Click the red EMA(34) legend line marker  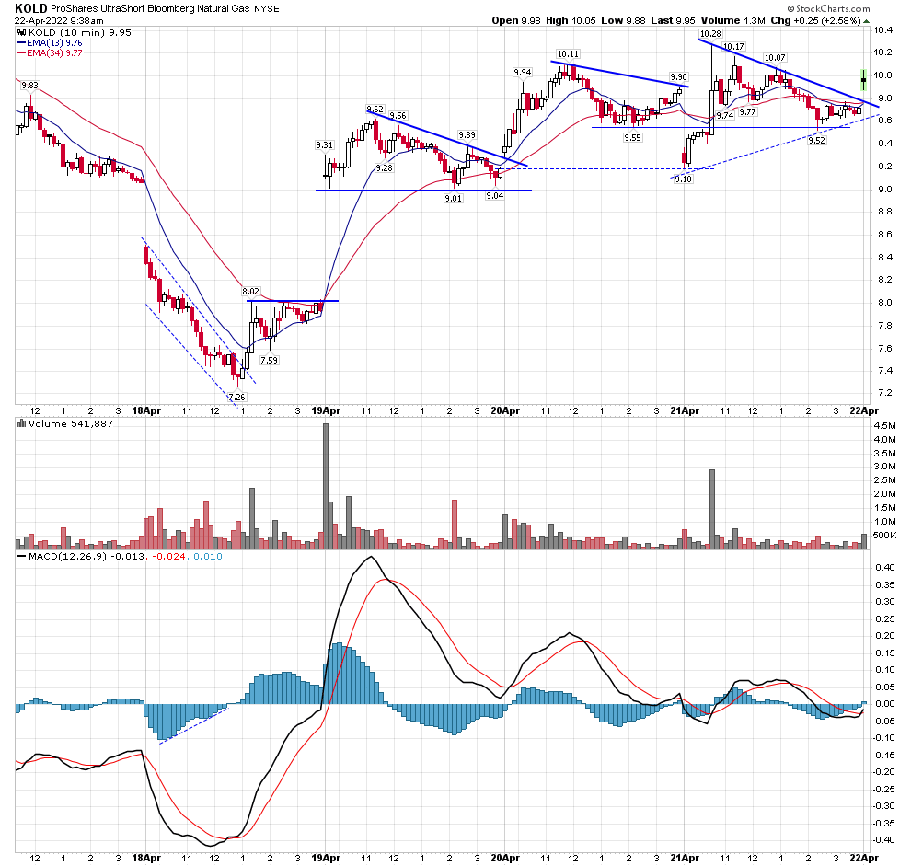(x=22, y=52)
